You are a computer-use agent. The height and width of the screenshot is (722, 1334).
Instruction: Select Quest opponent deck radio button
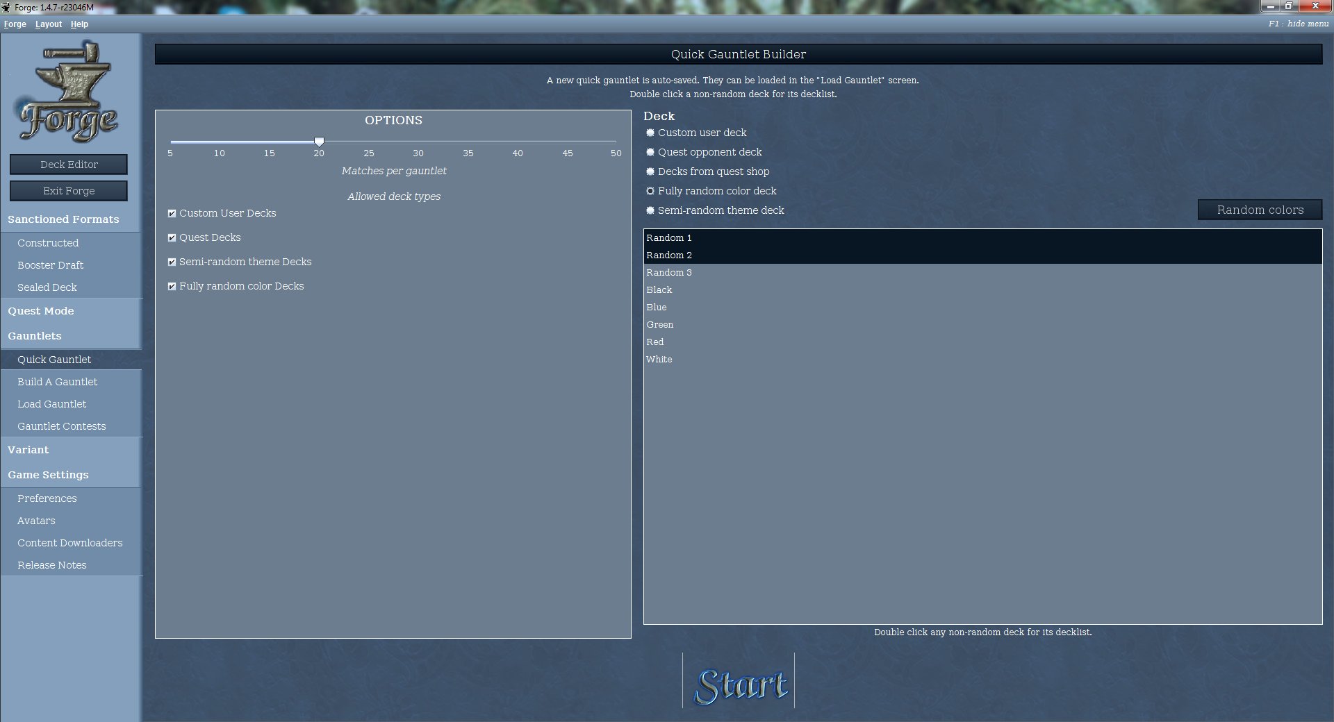pos(650,152)
